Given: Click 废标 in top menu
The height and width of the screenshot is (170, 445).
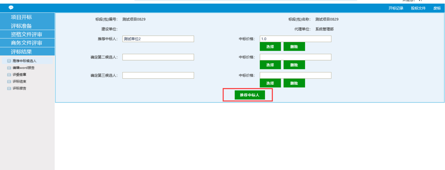Looking at the screenshot, I should click(437, 8).
